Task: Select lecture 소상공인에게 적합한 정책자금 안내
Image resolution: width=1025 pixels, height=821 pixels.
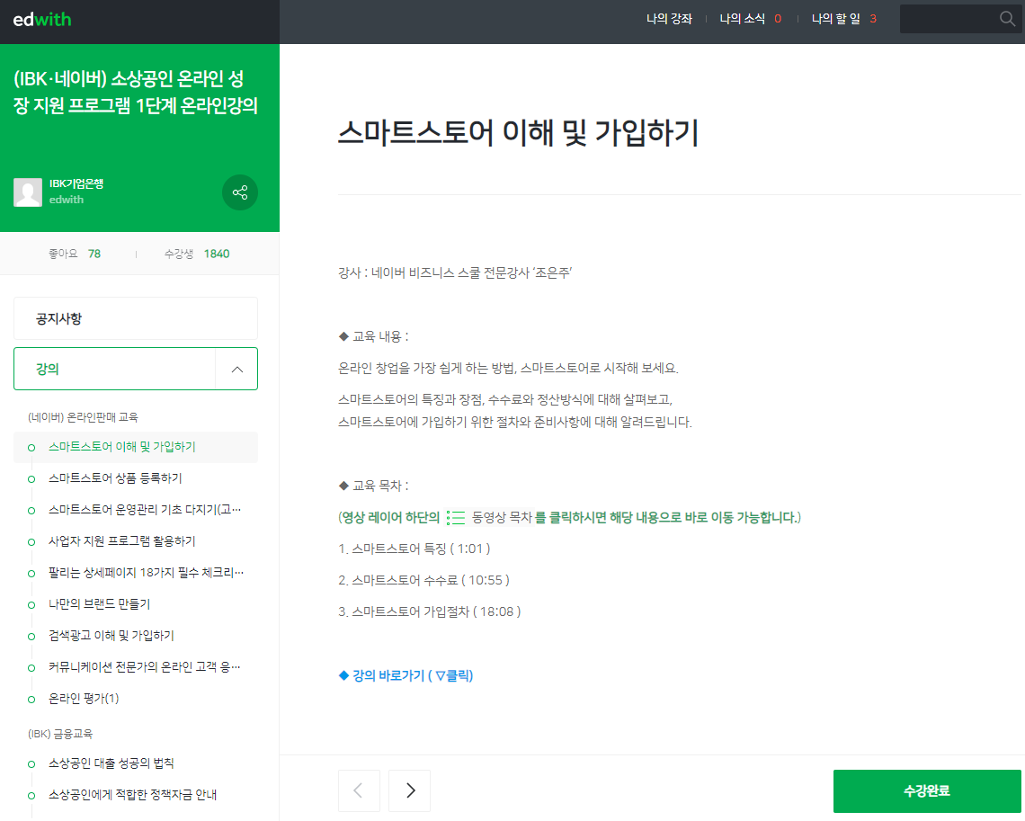Action: tap(135, 795)
